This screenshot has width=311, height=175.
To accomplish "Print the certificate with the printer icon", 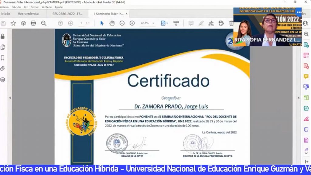I will pyautogui.click(x=33, y=23).
